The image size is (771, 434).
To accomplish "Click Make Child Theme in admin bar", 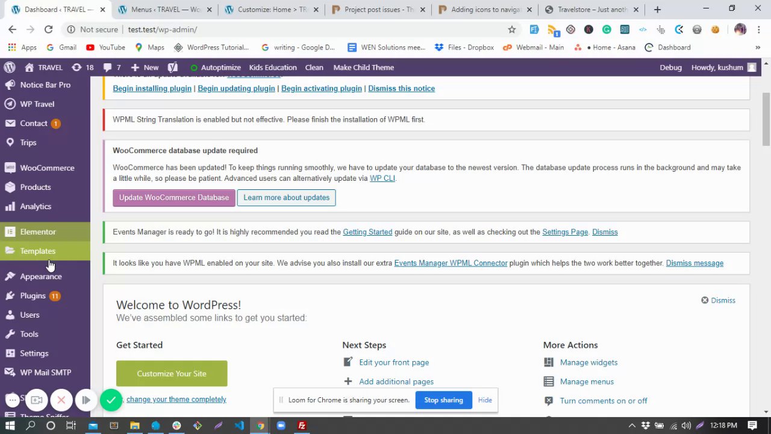I will point(364,68).
